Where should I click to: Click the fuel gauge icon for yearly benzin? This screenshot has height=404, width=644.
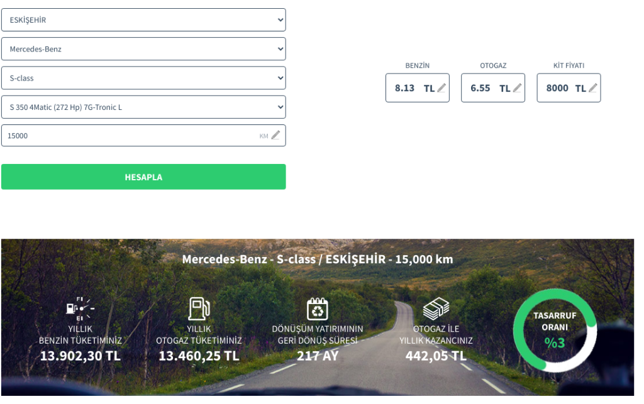(80, 308)
